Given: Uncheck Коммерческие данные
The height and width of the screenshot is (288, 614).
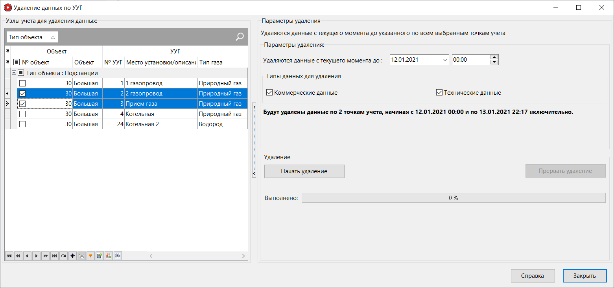Looking at the screenshot, I should point(269,92).
